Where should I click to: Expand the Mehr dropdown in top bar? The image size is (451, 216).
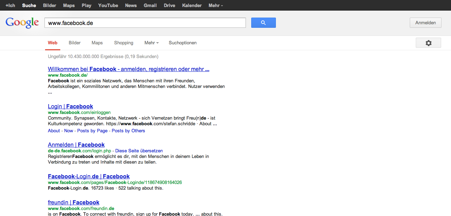[x=216, y=5]
